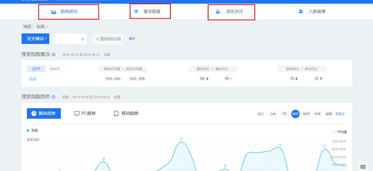The width and height of the screenshot is (373, 171).
Task: Click green down arrow beside -7%
Action: point(297,79)
